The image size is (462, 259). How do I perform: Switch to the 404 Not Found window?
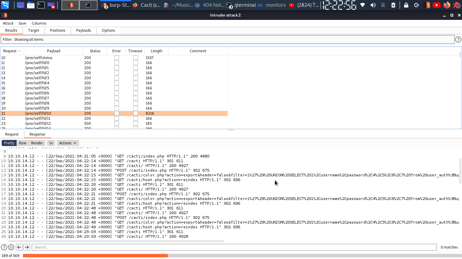click(209, 5)
